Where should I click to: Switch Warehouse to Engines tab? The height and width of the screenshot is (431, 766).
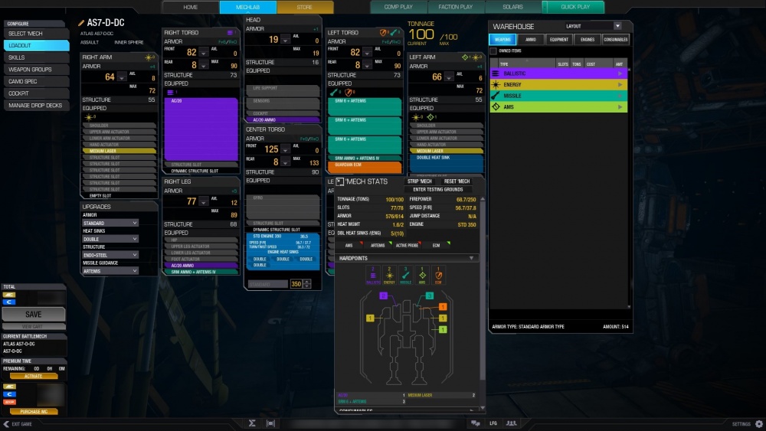[588, 40]
